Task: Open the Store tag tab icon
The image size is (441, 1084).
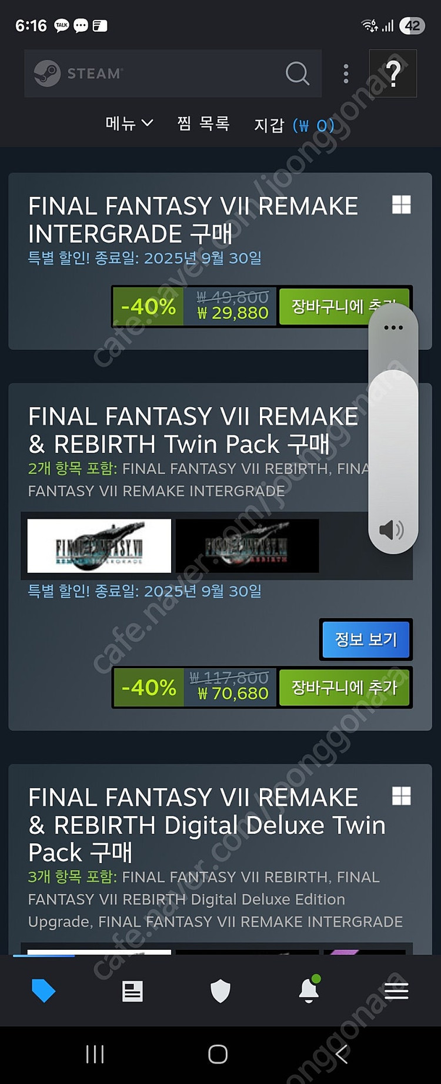Action: (44, 991)
